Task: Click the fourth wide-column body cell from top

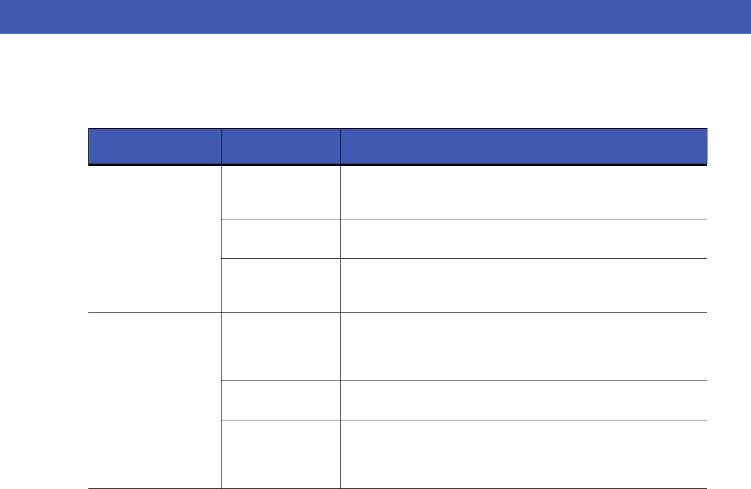Action: pos(523,347)
